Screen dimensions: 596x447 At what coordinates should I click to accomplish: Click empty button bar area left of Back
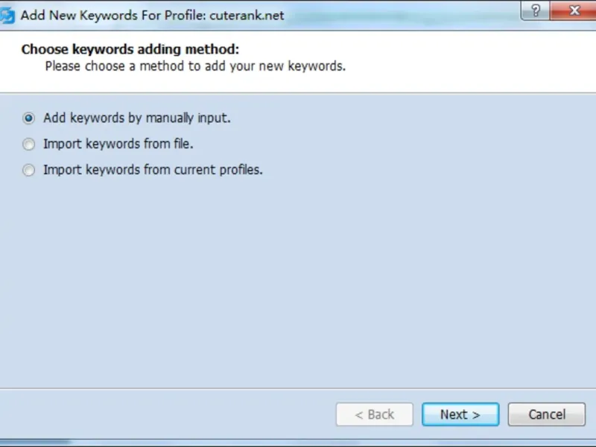point(164,415)
